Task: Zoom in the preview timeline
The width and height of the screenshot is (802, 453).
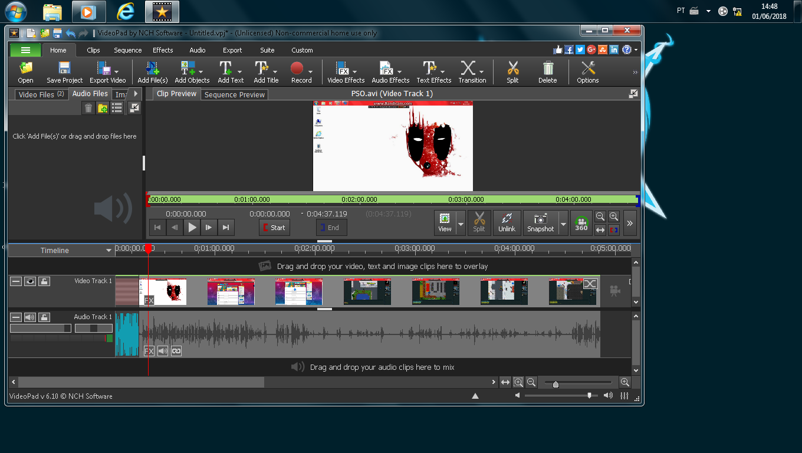Action: pyautogui.click(x=614, y=216)
